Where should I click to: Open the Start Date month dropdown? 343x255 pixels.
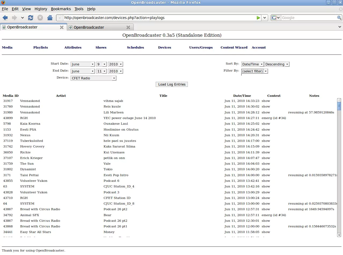coord(83,64)
